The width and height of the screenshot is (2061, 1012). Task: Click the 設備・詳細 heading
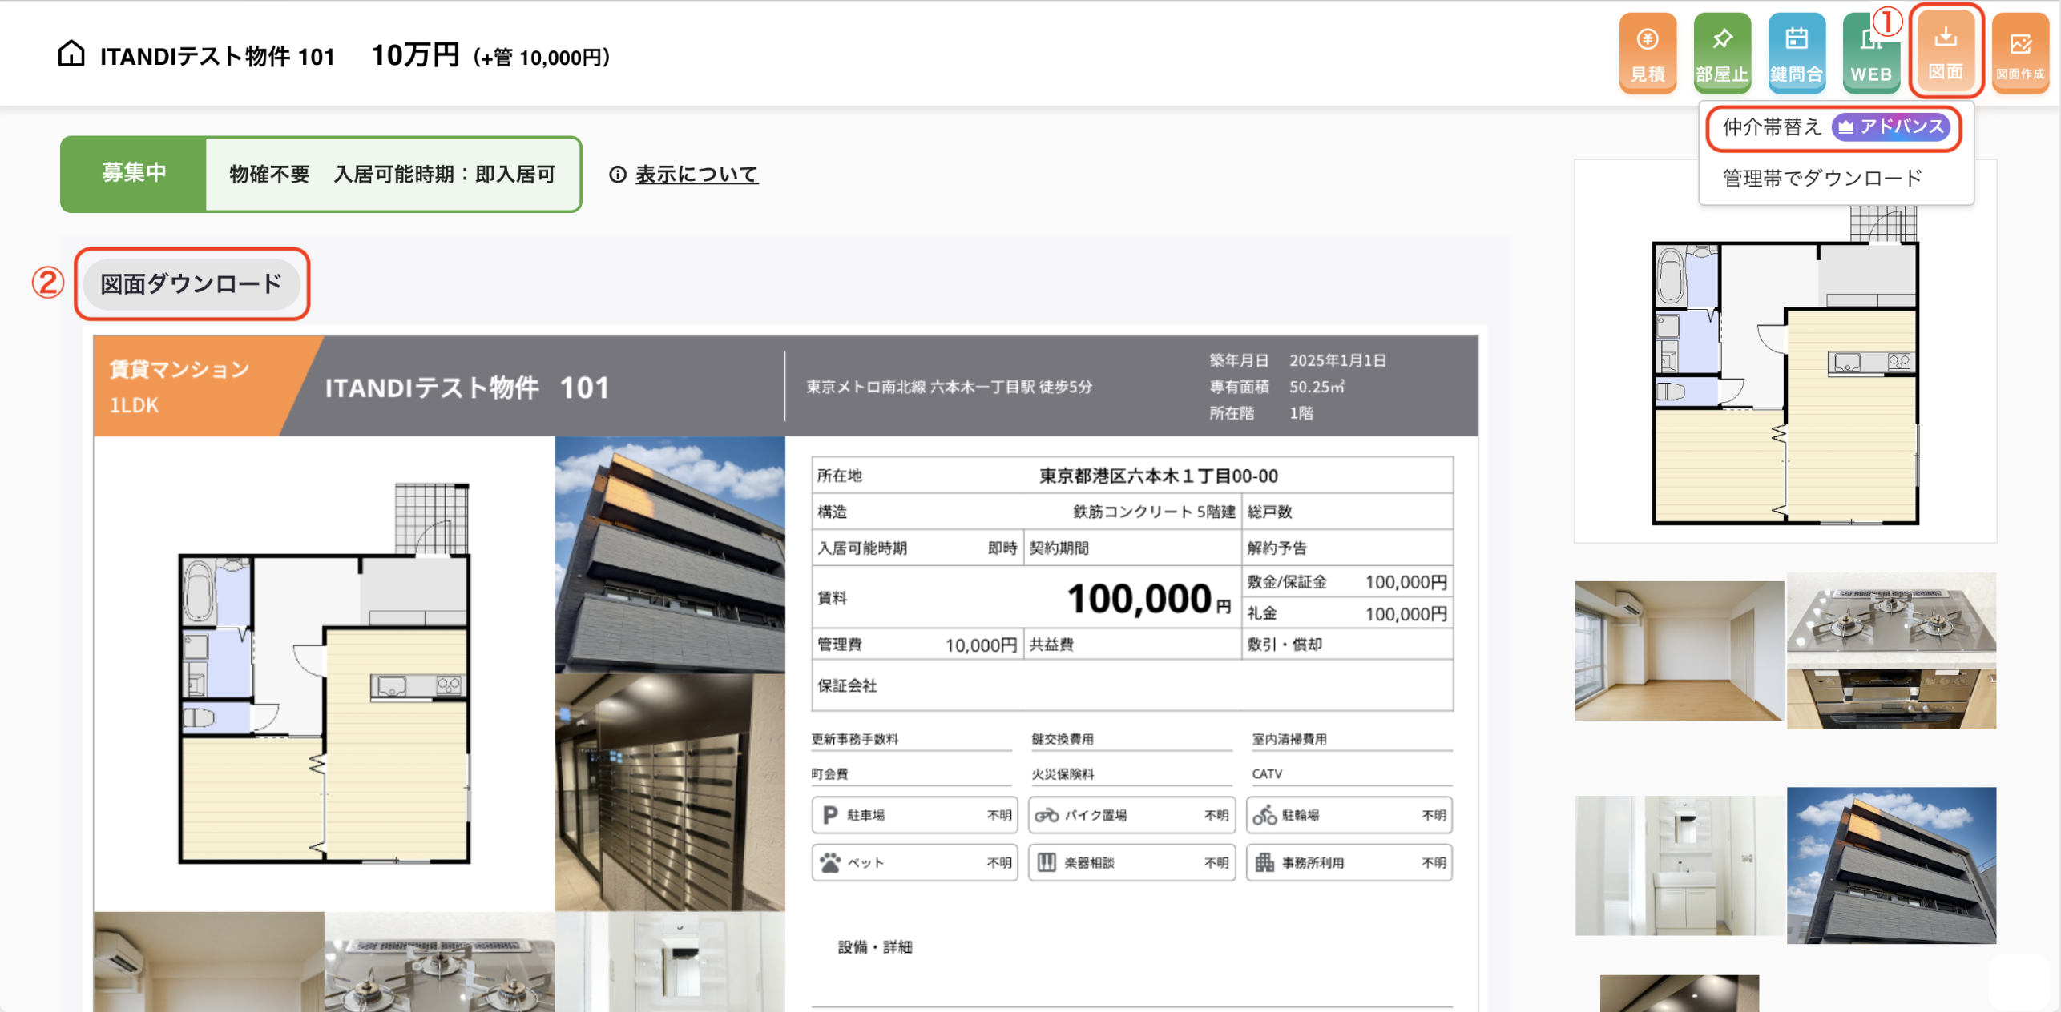pyautogui.click(x=875, y=946)
